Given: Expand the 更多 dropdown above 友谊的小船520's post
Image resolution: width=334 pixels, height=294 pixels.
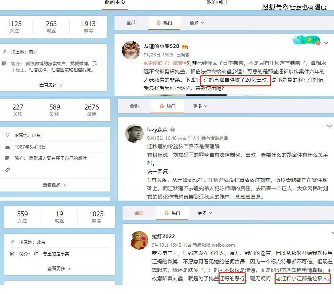Looking at the screenshot, I should click(197, 23).
